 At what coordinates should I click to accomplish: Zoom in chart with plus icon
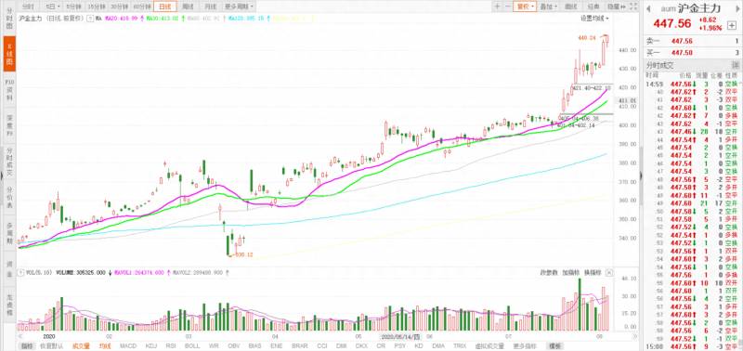497,6
